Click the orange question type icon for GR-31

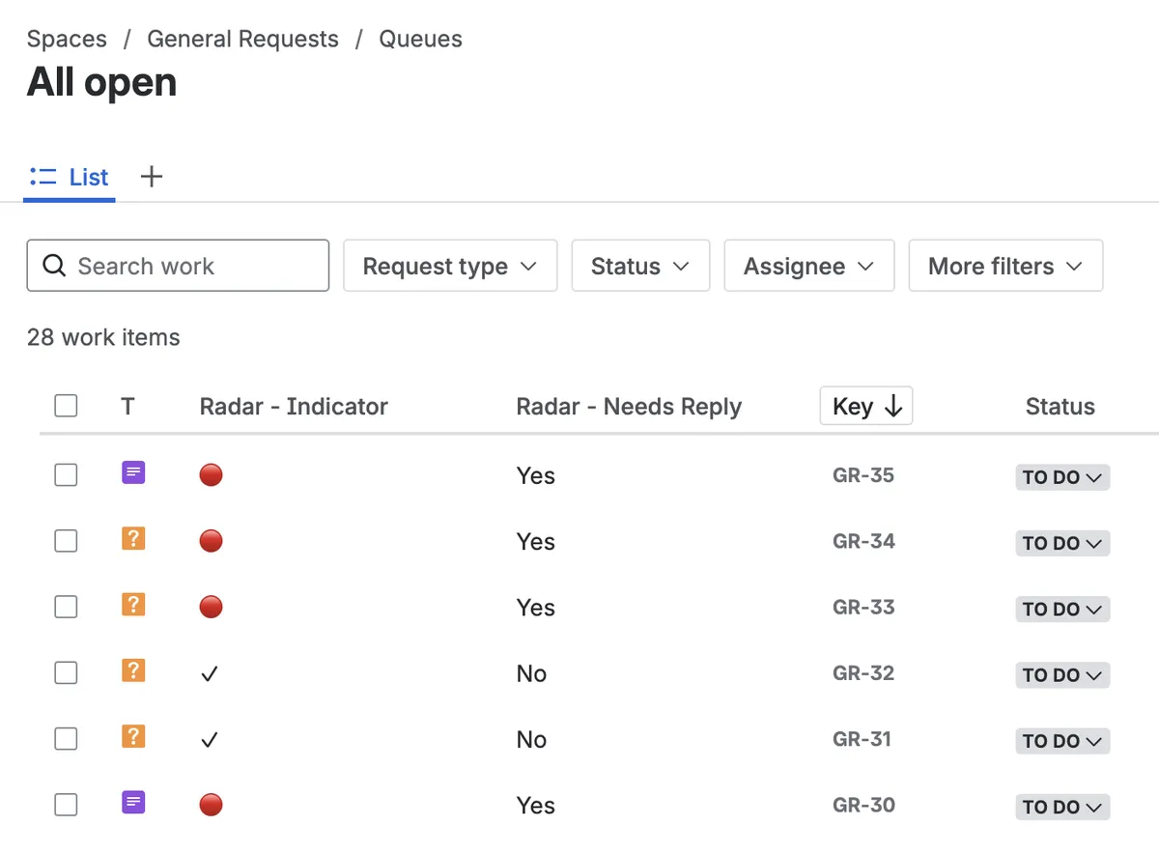click(x=133, y=736)
